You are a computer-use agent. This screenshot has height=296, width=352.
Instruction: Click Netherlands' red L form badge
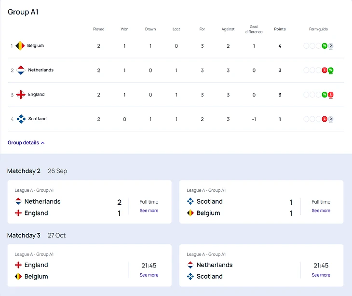pyautogui.click(x=325, y=70)
